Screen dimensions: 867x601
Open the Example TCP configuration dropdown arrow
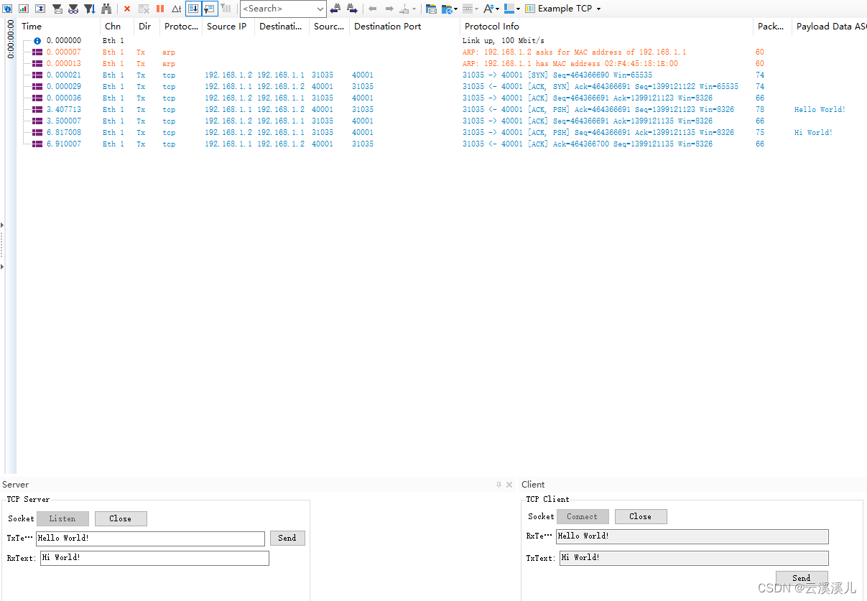598,9
